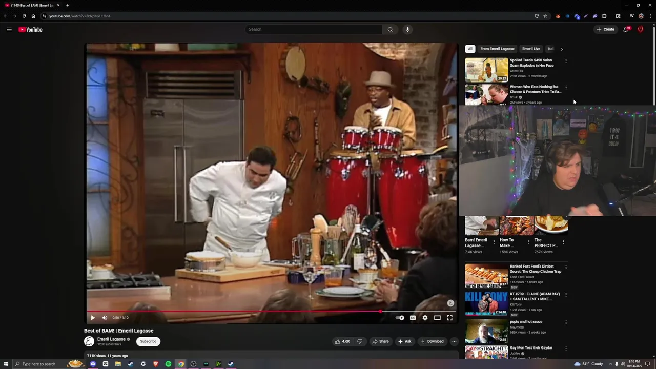Open a new browser tab
The image size is (656, 369).
[x=67, y=5]
